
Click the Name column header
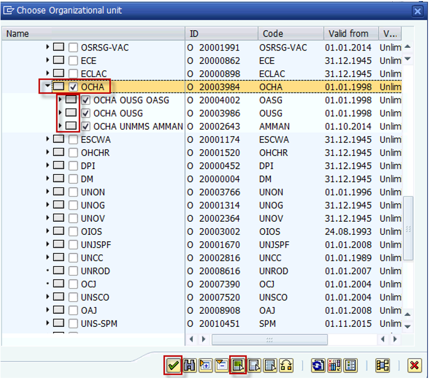(94, 33)
